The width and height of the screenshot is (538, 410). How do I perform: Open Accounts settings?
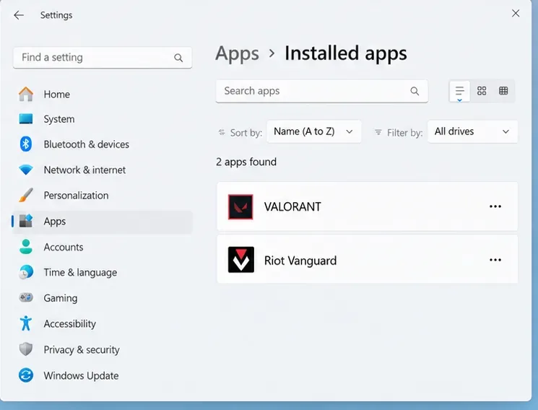point(103,247)
